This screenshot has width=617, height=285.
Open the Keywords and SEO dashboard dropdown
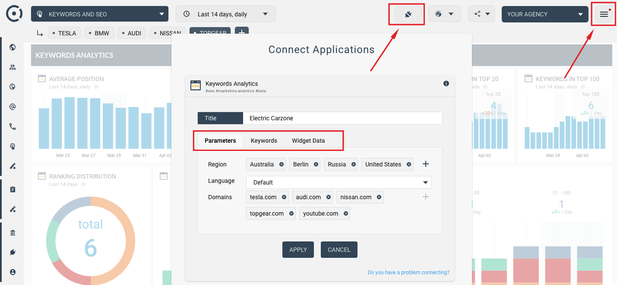coord(100,14)
